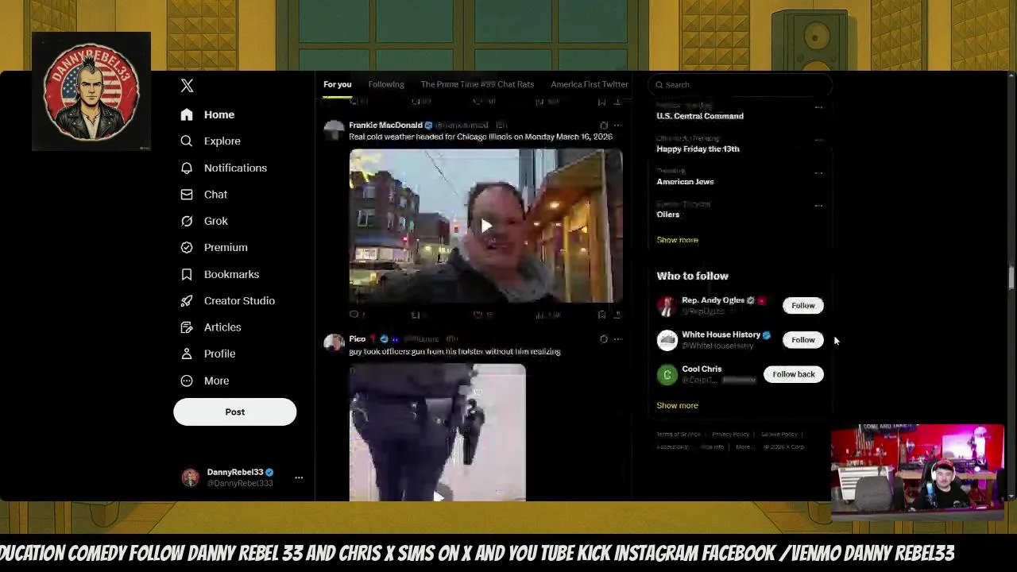
Task: Open The Prime Time #99 Chat Rats tab
Action: tap(477, 84)
